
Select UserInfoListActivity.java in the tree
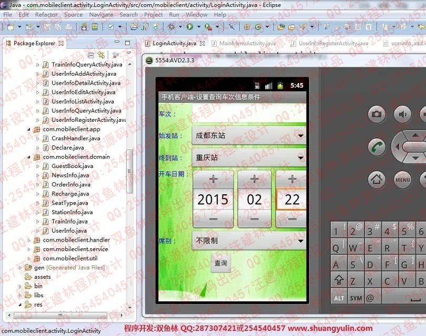83,102
